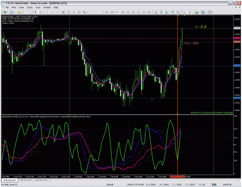Image resolution: width=242 pixels, height=187 pixels.
Task: Switch timeframe to M30
Action: click(x=123, y=12)
